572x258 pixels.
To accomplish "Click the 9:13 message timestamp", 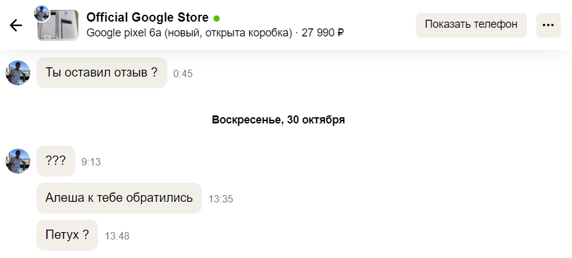I will pos(91,162).
